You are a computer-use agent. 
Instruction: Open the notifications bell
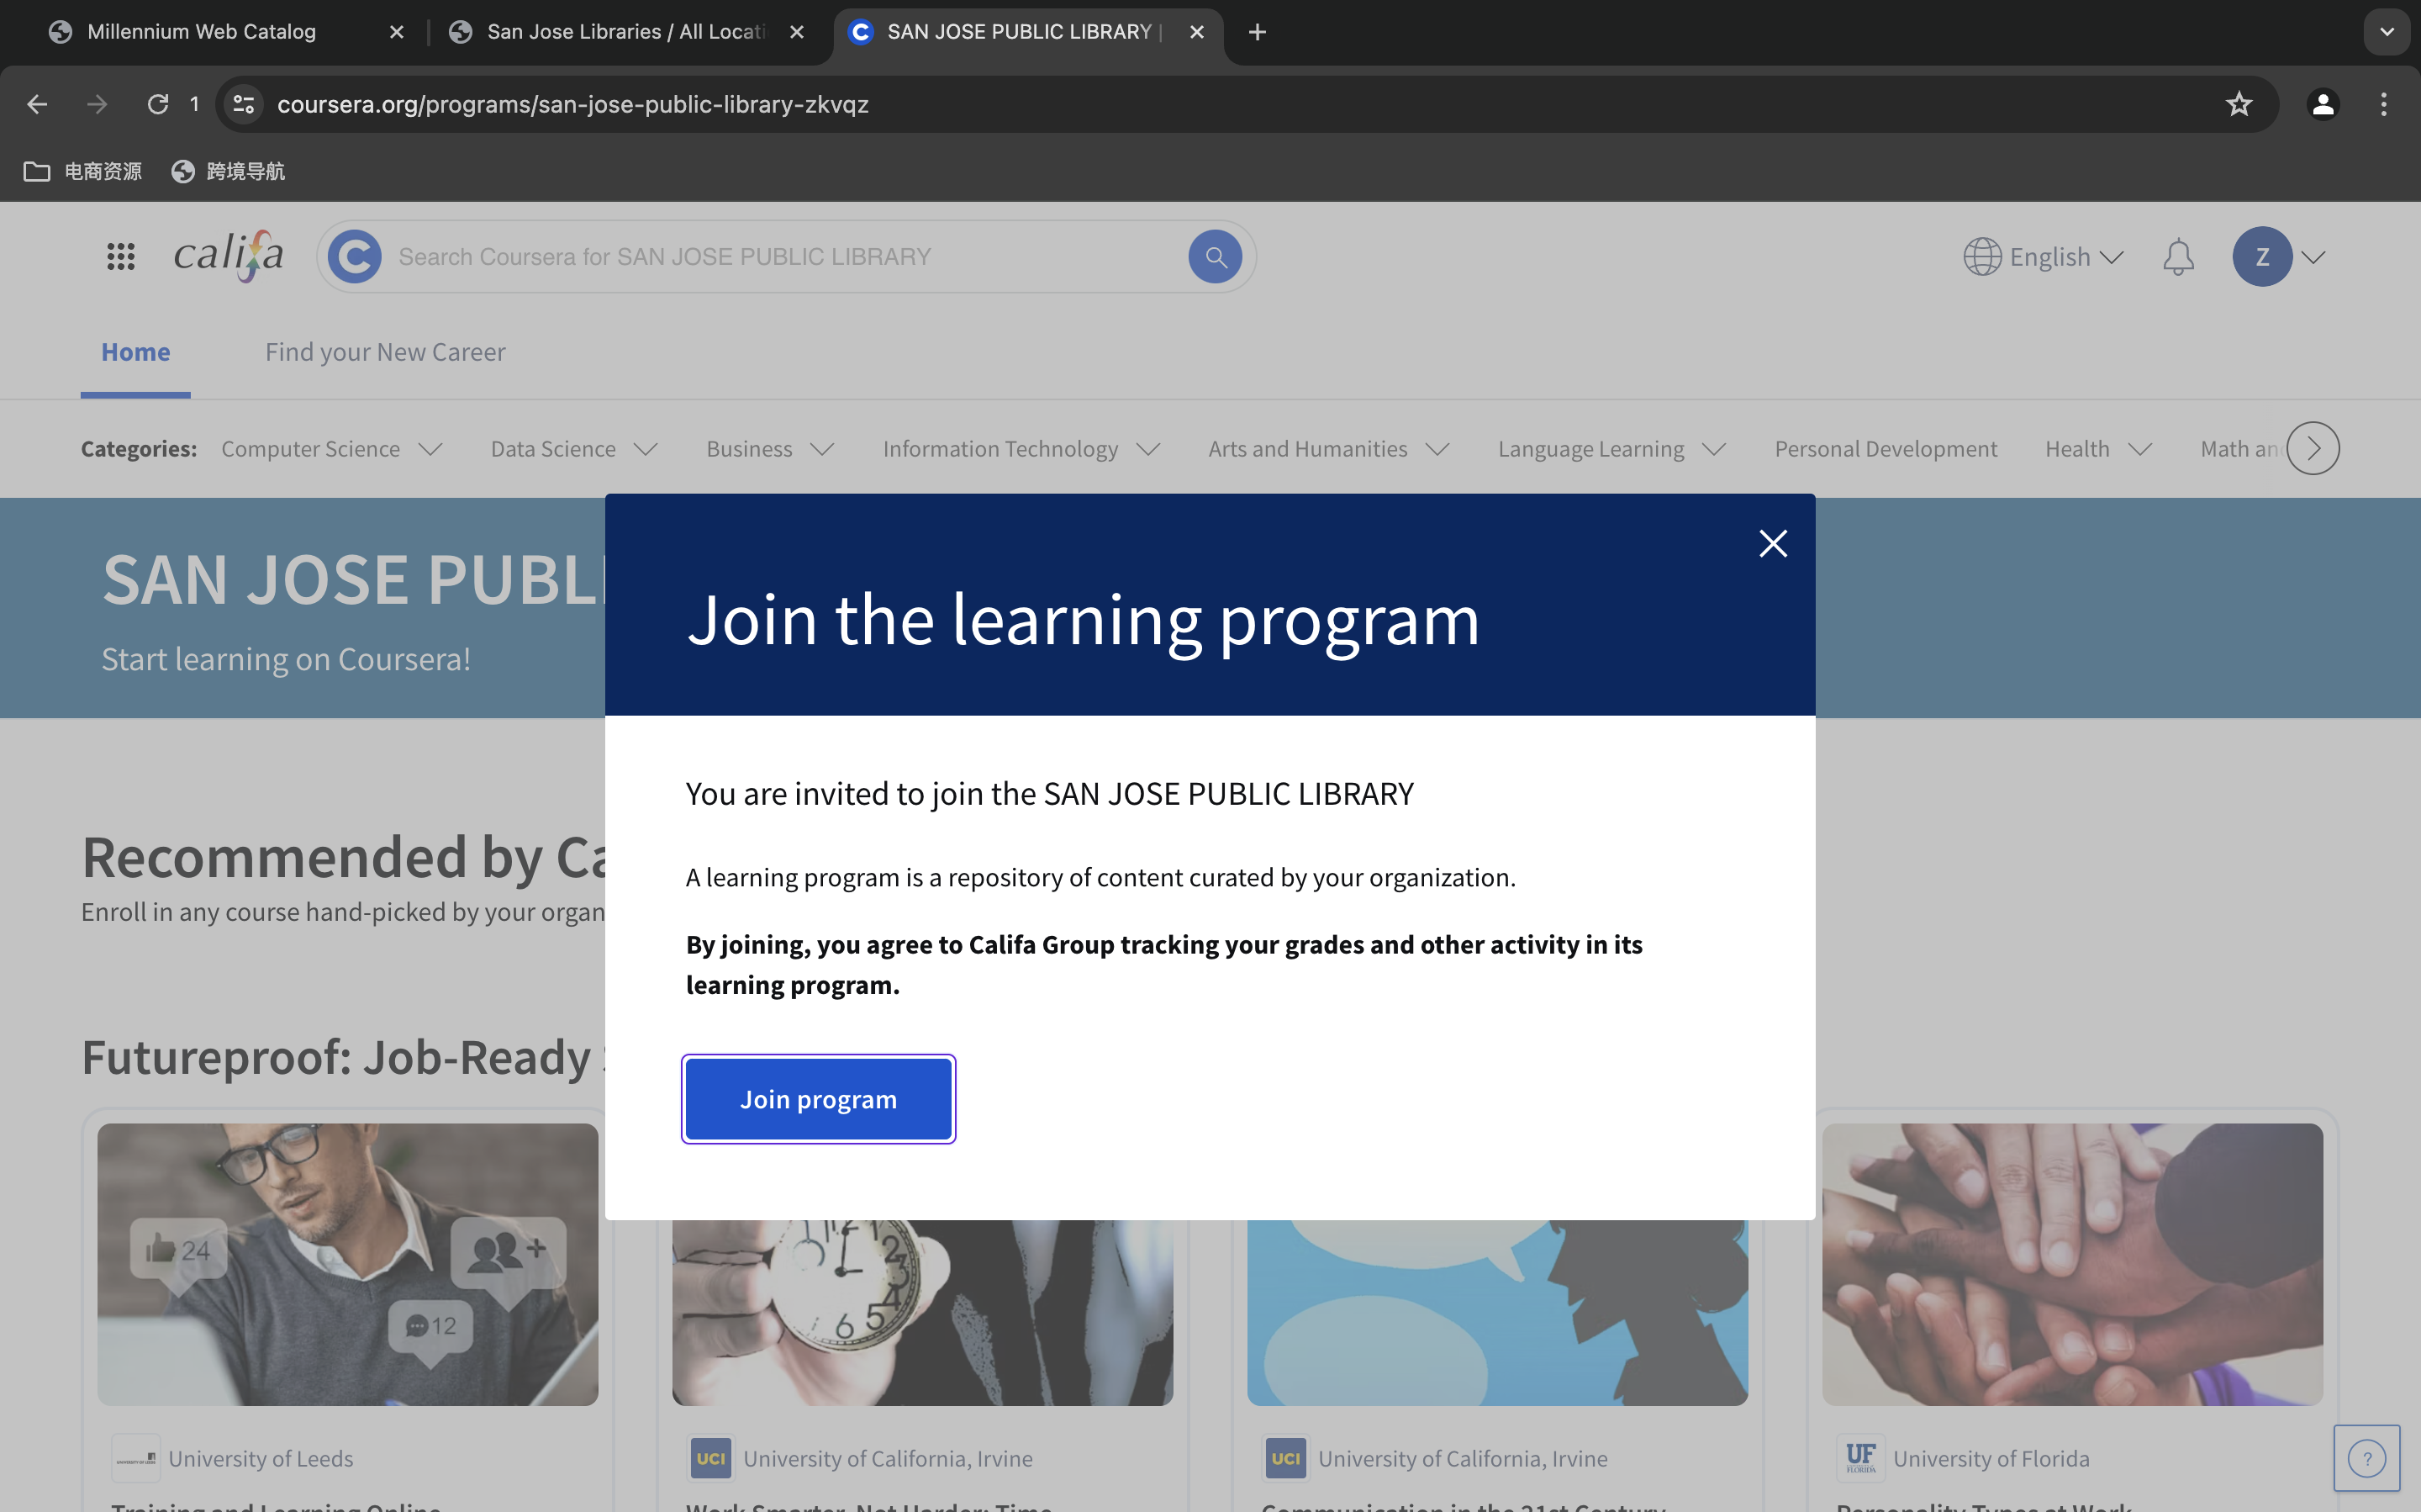pyautogui.click(x=2178, y=257)
